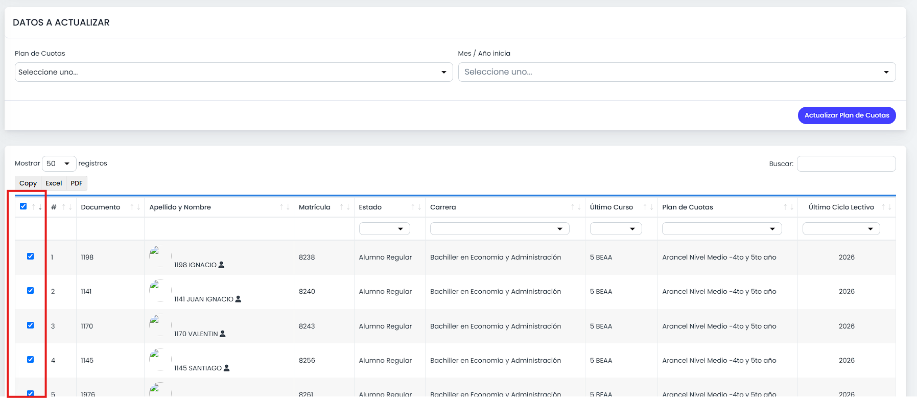Sort by Matrícula column arrows
The image size is (917, 398).
[345, 207]
